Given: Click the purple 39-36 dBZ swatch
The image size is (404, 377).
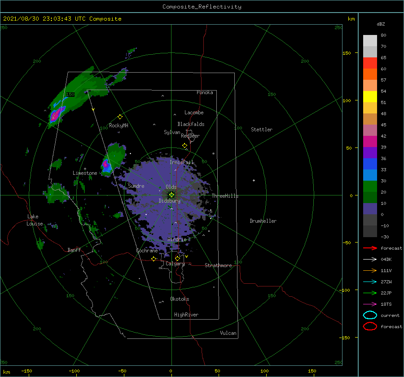Looking at the screenshot, I should [x=370, y=153].
